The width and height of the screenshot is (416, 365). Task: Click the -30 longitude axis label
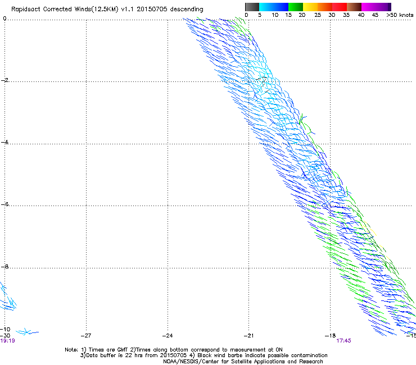coord(5,336)
